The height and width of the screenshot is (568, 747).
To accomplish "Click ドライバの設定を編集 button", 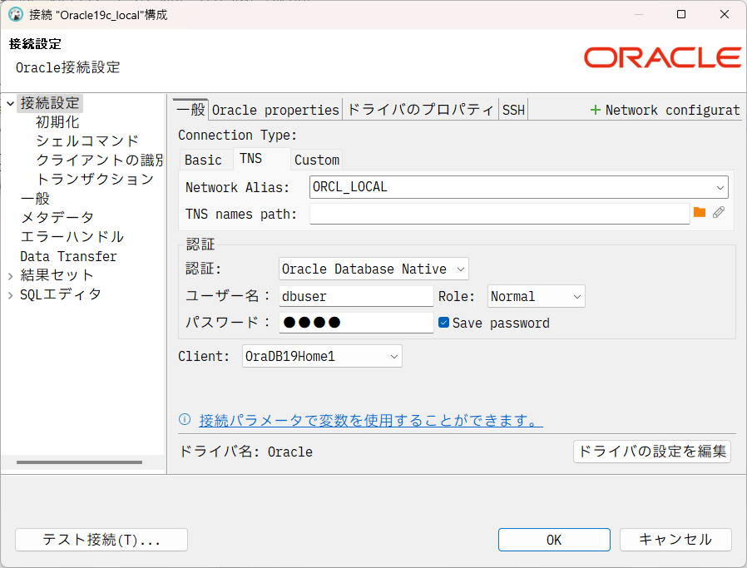I will (x=652, y=452).
